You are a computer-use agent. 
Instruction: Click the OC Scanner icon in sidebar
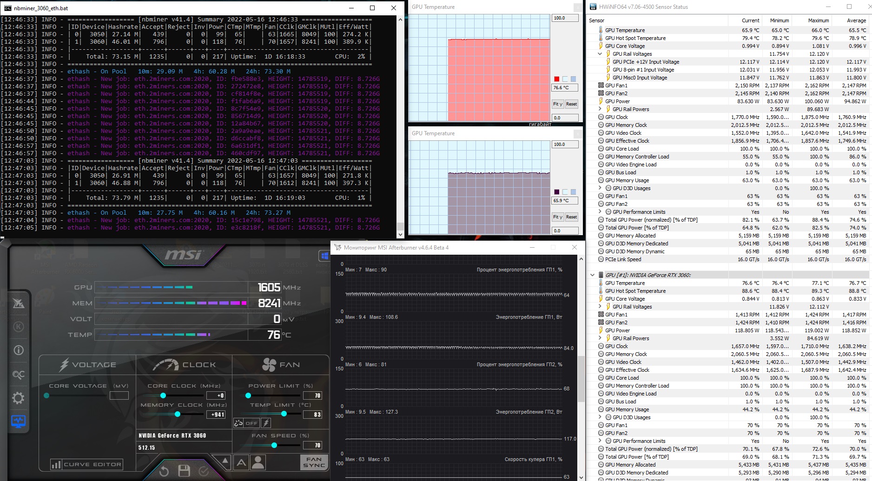pyautogui.click(x=19, y=375)
